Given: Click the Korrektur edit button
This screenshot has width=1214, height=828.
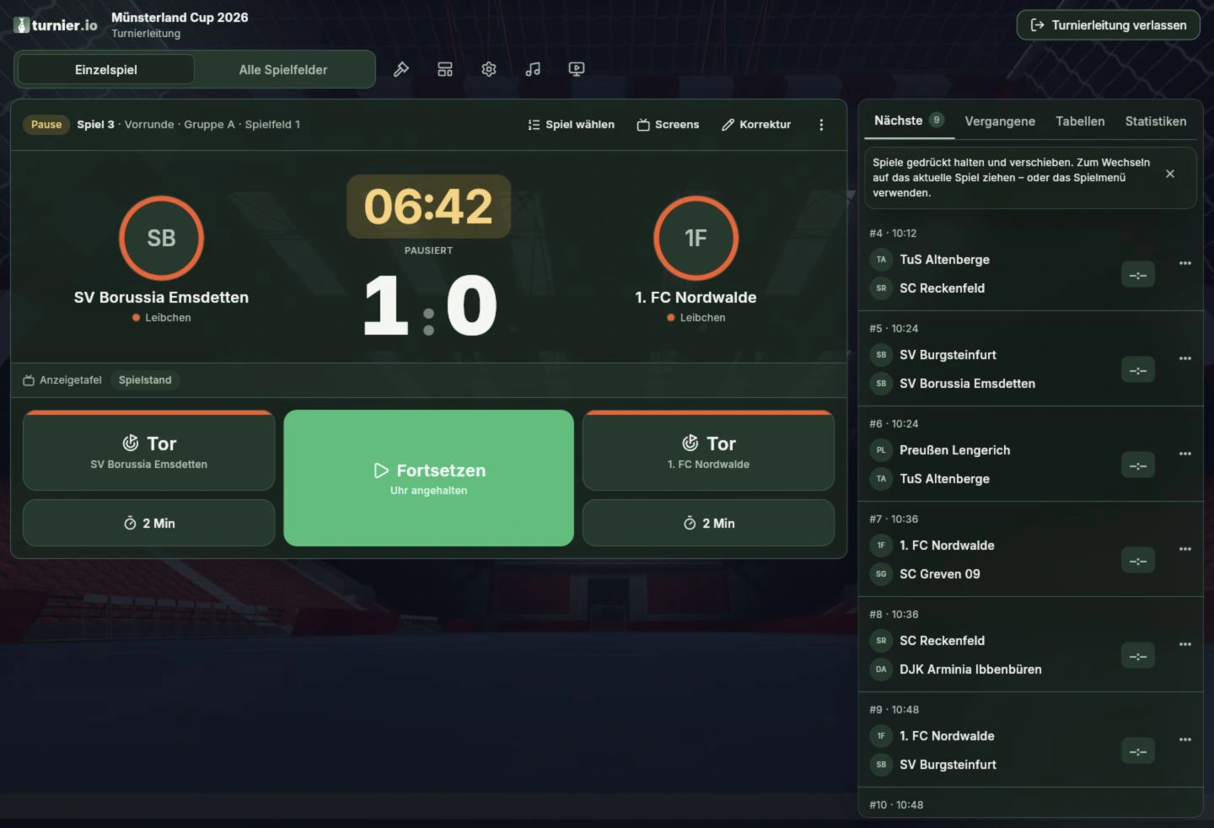Looking at the screenshot, I should 756,125.
